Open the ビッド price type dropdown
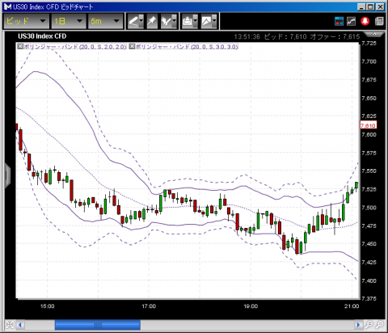Screen dimensions: 388x333 [x=26, y=21]
